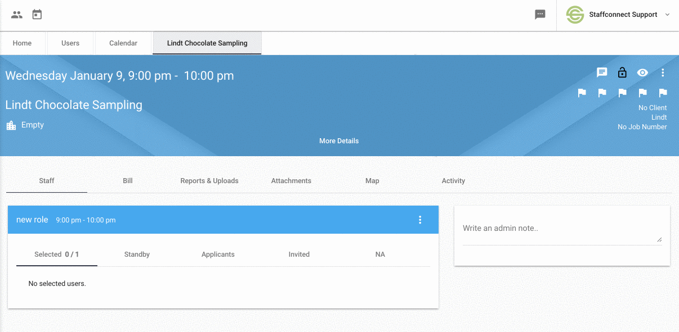The image size is (679, 332).
Task: Select the NA tab
Action: [x=380, y=254]
